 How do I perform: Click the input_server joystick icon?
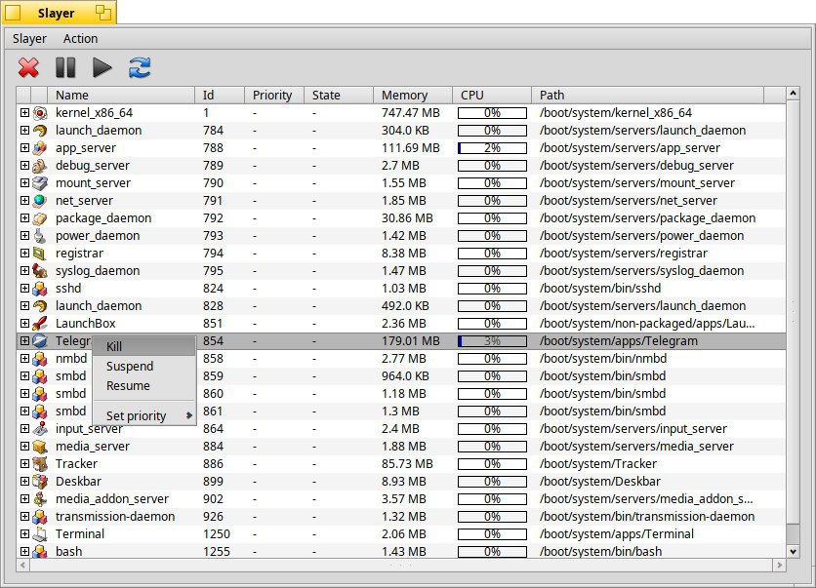[x=40, y=429]
